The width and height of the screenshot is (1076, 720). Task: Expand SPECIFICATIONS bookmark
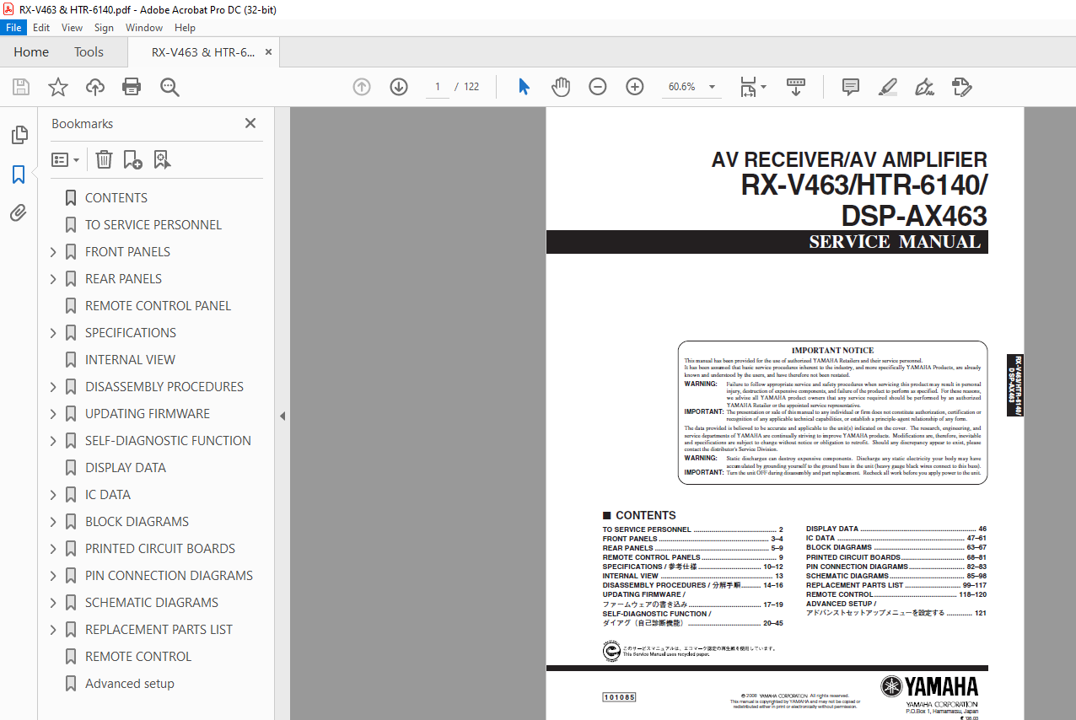(x=53, y=333)
